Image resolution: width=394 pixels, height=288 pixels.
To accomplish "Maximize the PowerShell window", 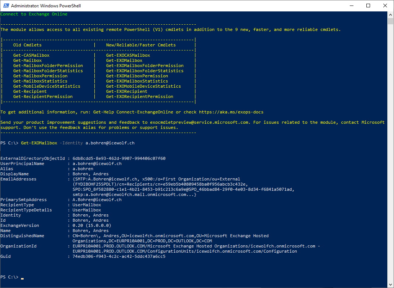I will tap(368, 6).
